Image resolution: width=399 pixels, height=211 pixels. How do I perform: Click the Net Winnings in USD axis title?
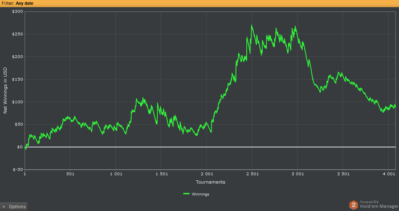tap(5, 90)
